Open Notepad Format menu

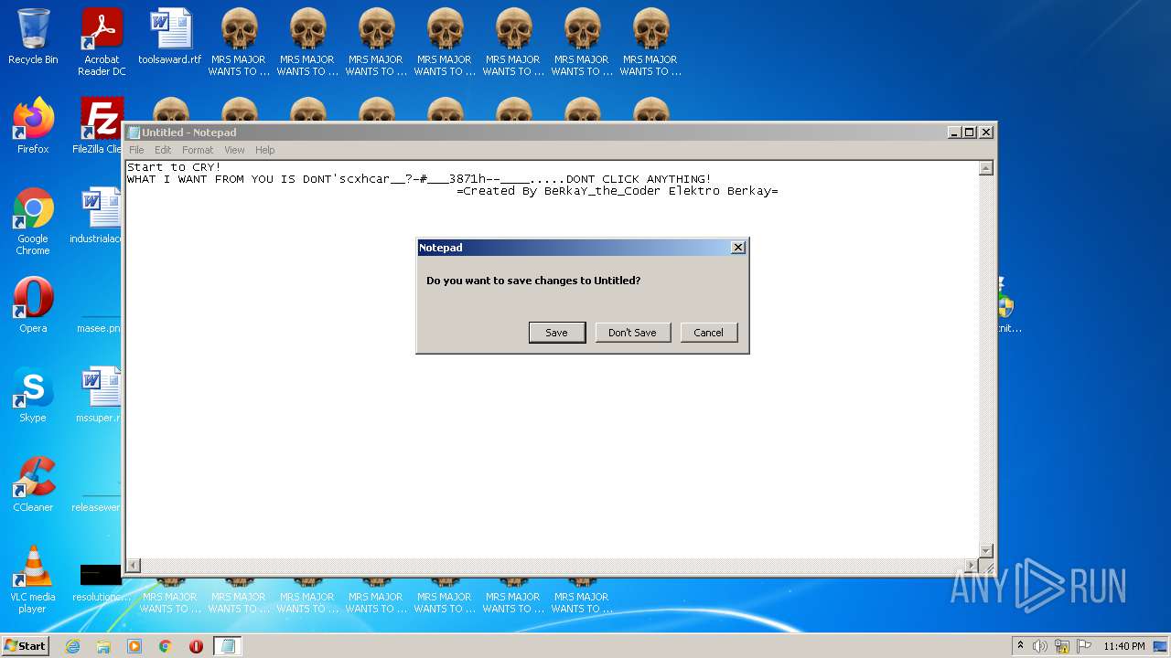pos(198,150)
